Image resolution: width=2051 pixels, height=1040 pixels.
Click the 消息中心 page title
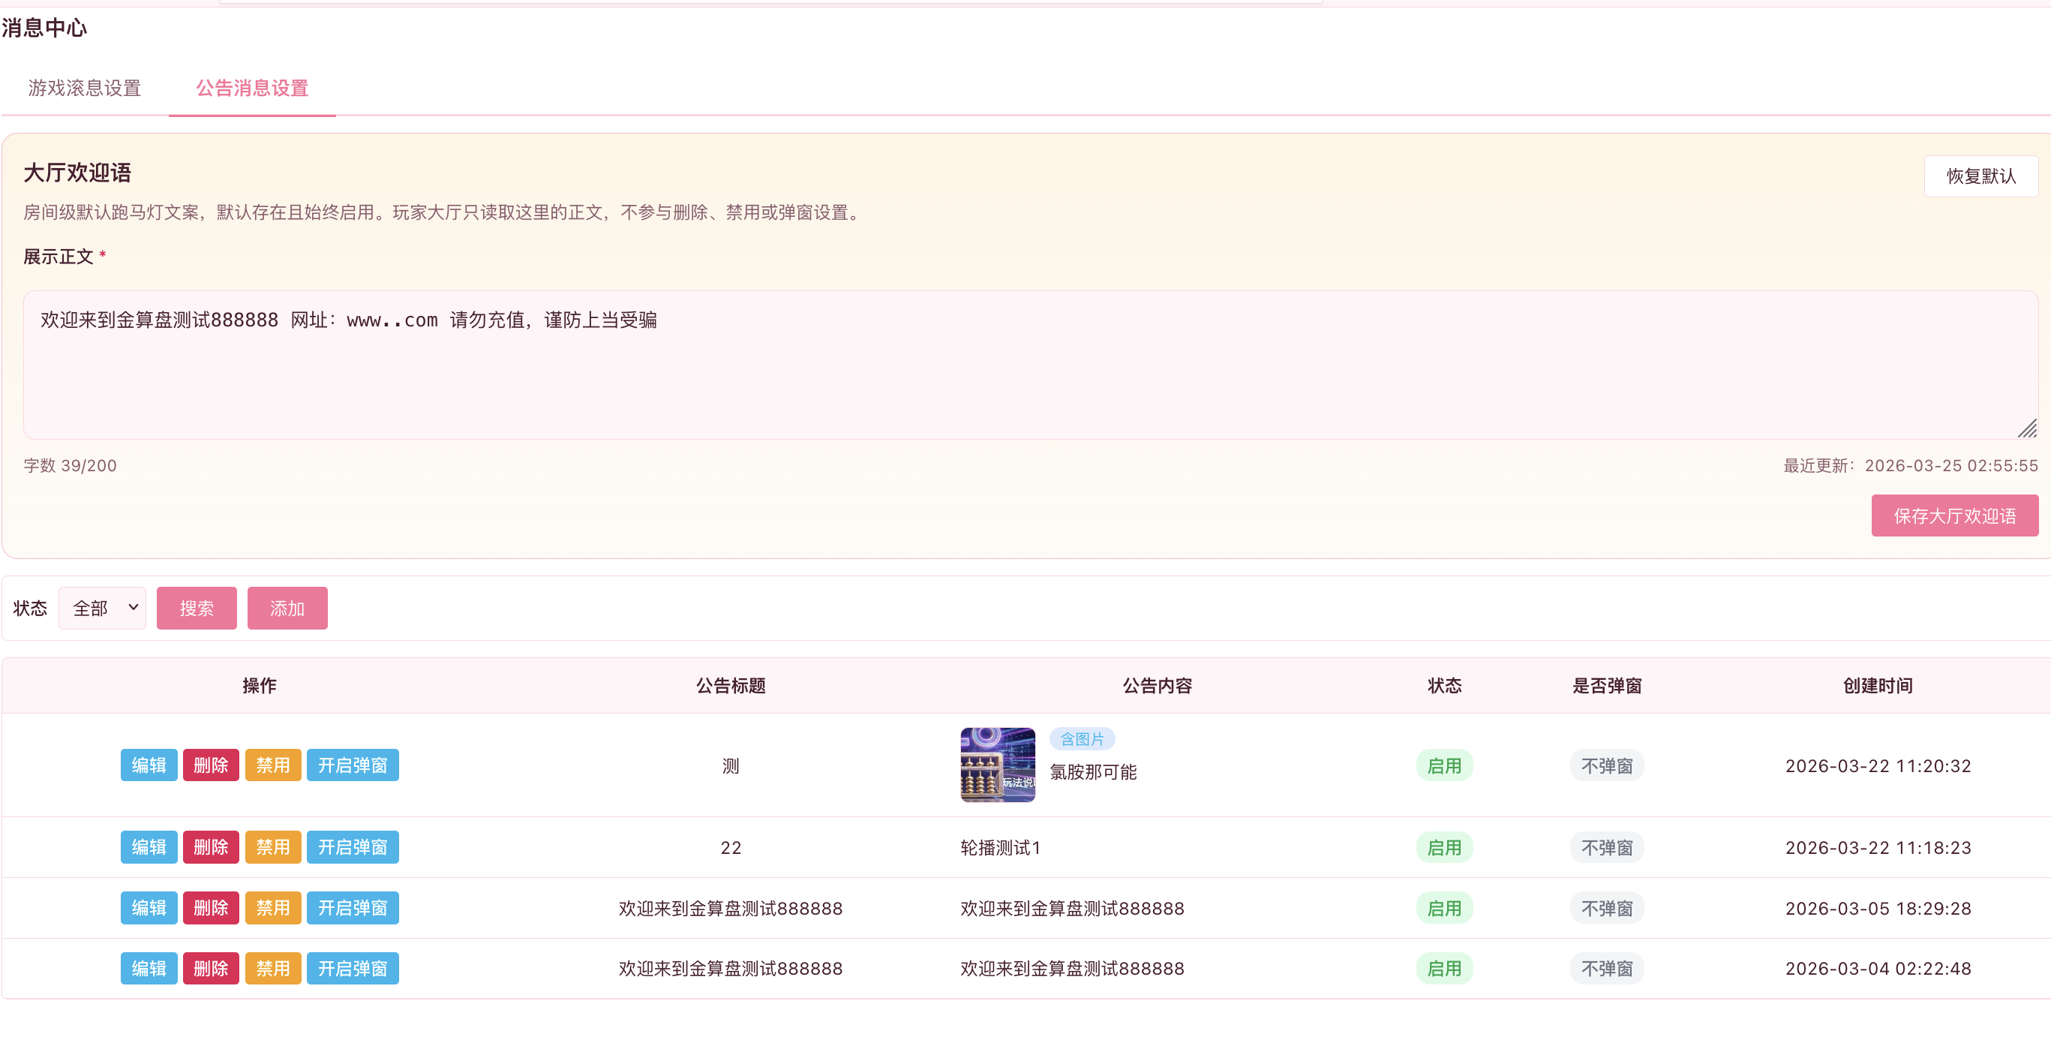(44, 28)
